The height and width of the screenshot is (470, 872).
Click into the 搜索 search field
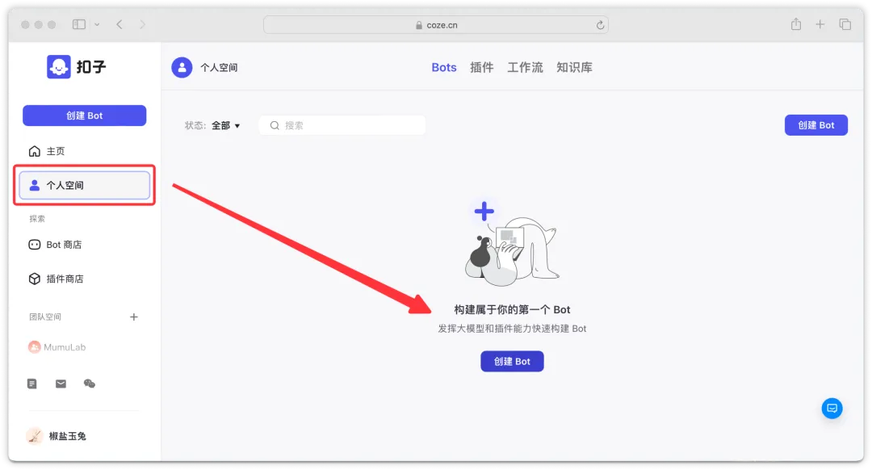point(342,126)
